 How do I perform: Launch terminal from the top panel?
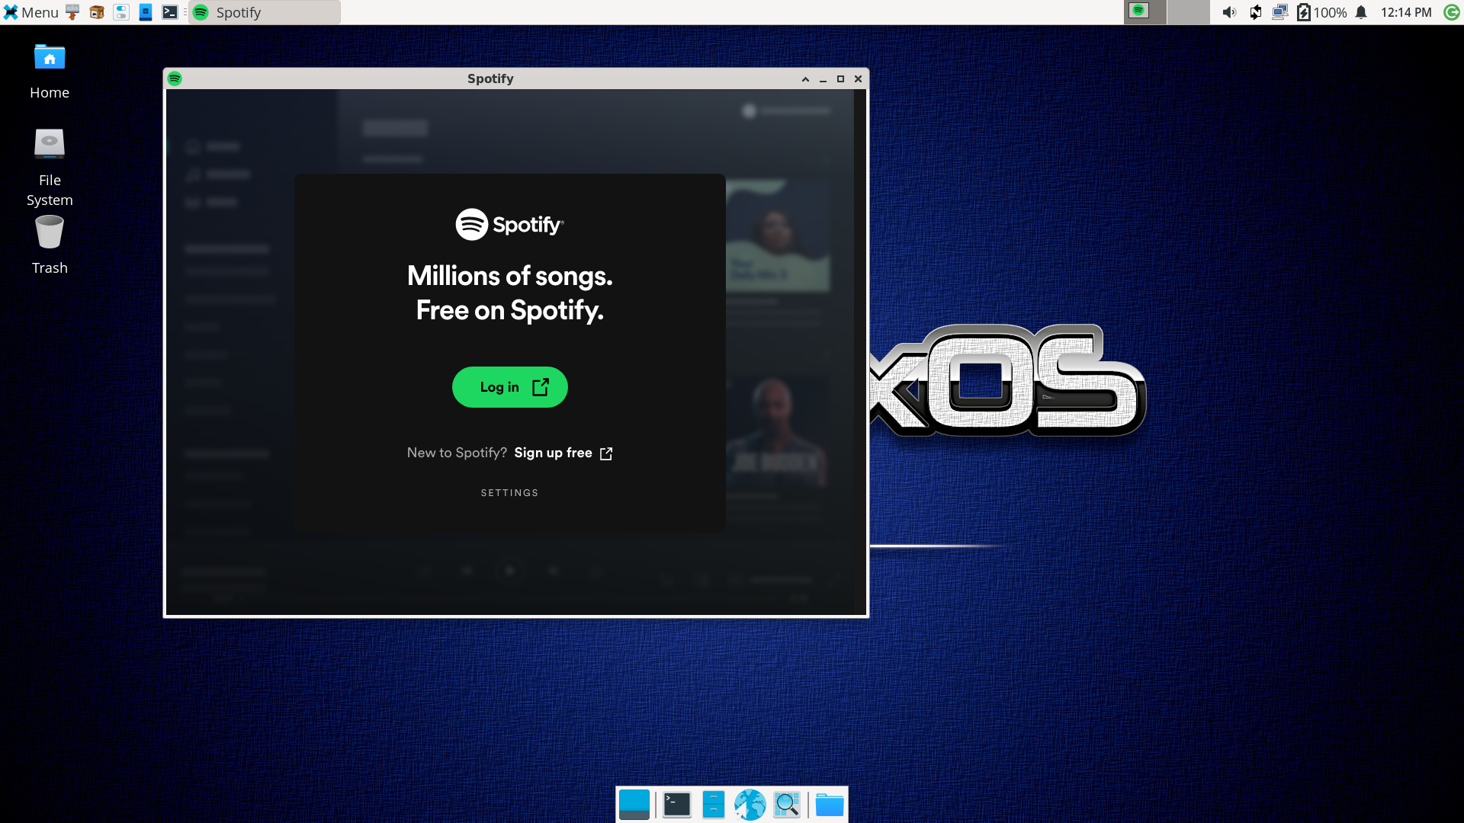coord(170,12)
